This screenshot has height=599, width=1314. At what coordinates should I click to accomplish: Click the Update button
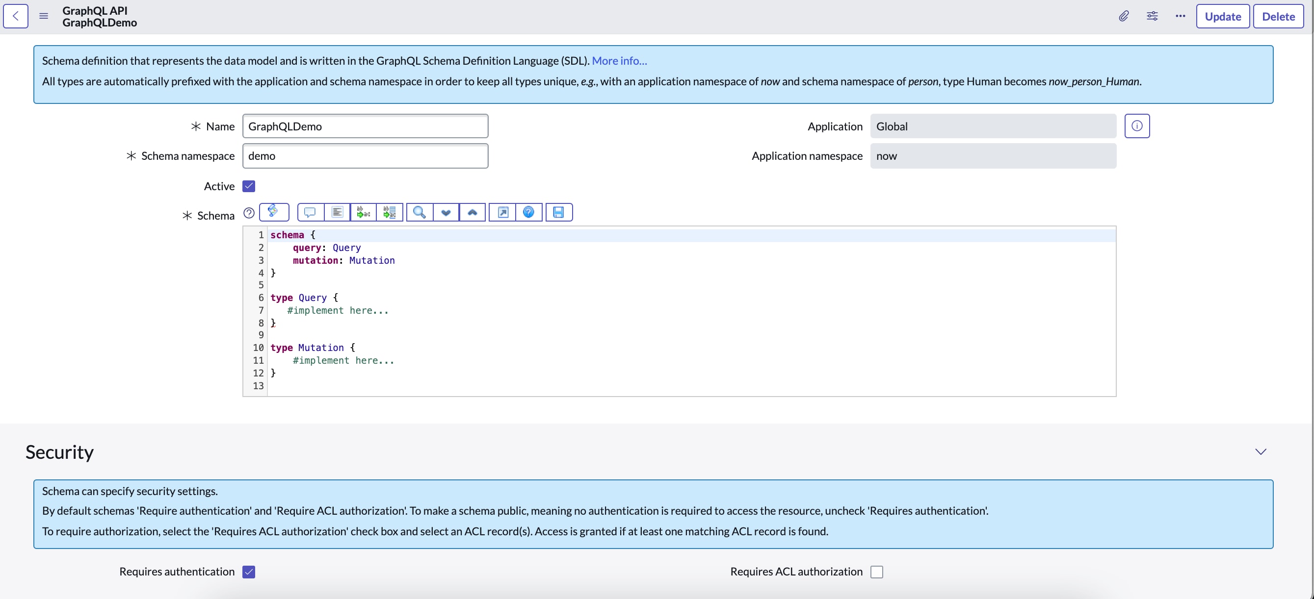pyautogui.click(x=1222, y=16)
